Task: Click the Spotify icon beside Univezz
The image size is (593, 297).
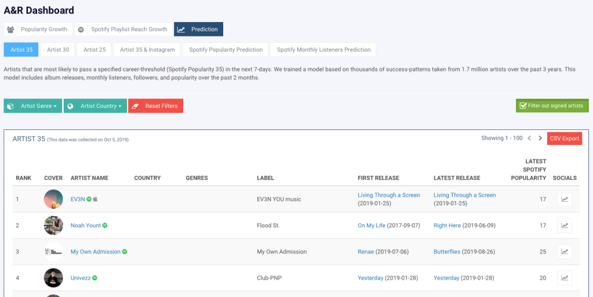Action: (94, 278)
